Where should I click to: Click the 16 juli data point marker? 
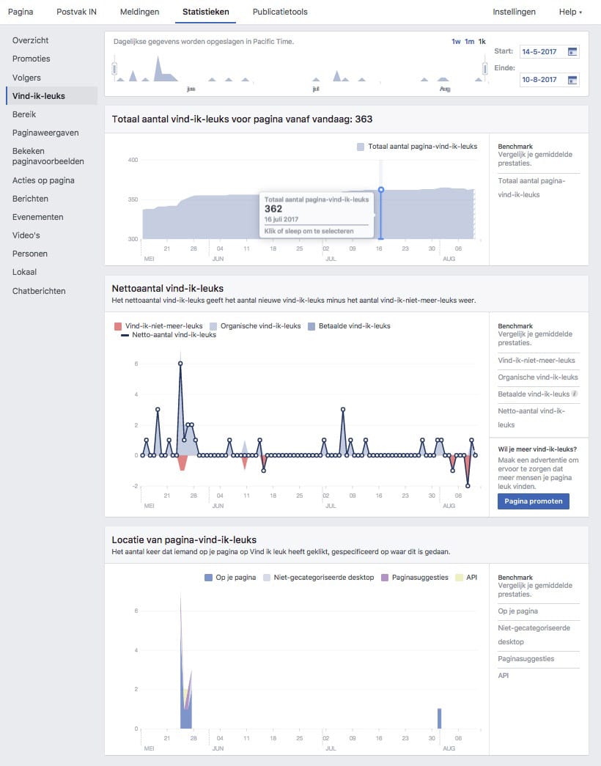pyautogui.click(x=381, y=190)
